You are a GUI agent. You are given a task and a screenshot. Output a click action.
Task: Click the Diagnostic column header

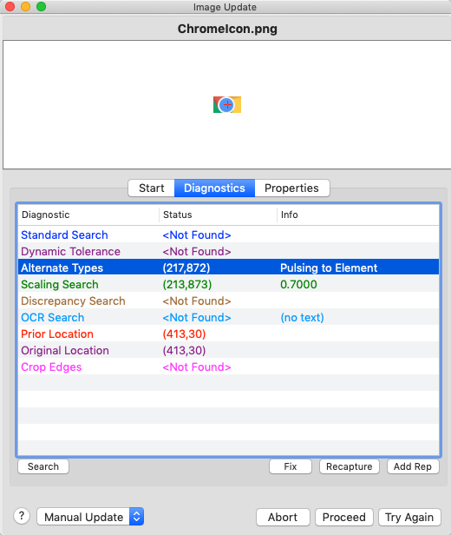click(88, 215)
